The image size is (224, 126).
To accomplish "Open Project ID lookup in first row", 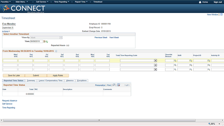I will click(209, 61).
